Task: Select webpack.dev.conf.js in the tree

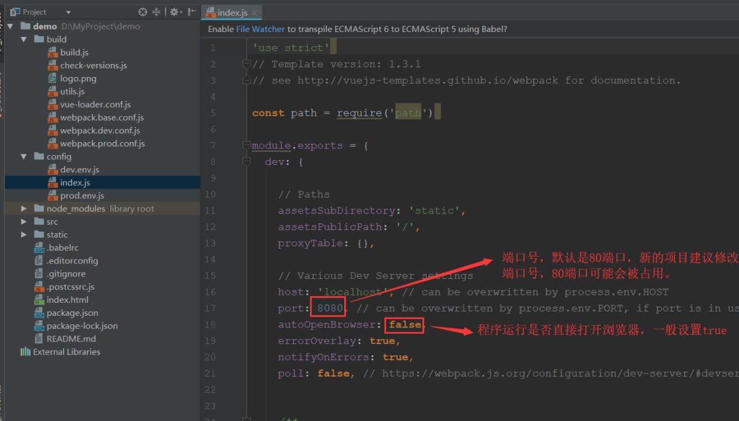Action: tap(100, 130)
